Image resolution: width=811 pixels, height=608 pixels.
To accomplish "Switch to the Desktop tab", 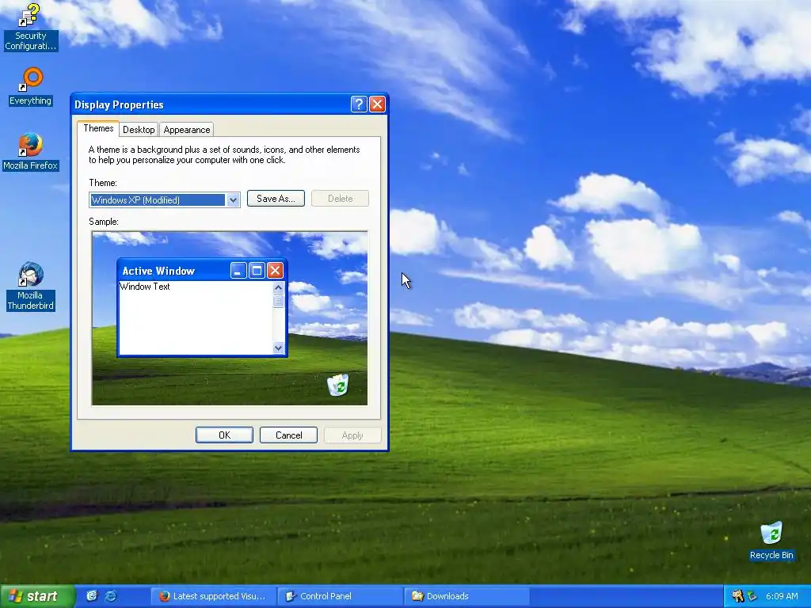I will click(x=139, y=130).
